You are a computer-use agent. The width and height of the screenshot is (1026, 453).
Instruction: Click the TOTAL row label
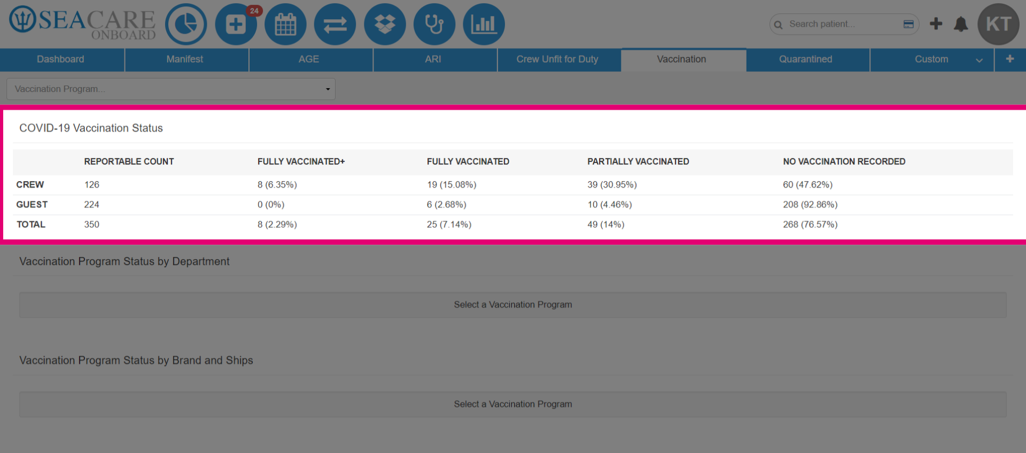[x=31, y=225]
